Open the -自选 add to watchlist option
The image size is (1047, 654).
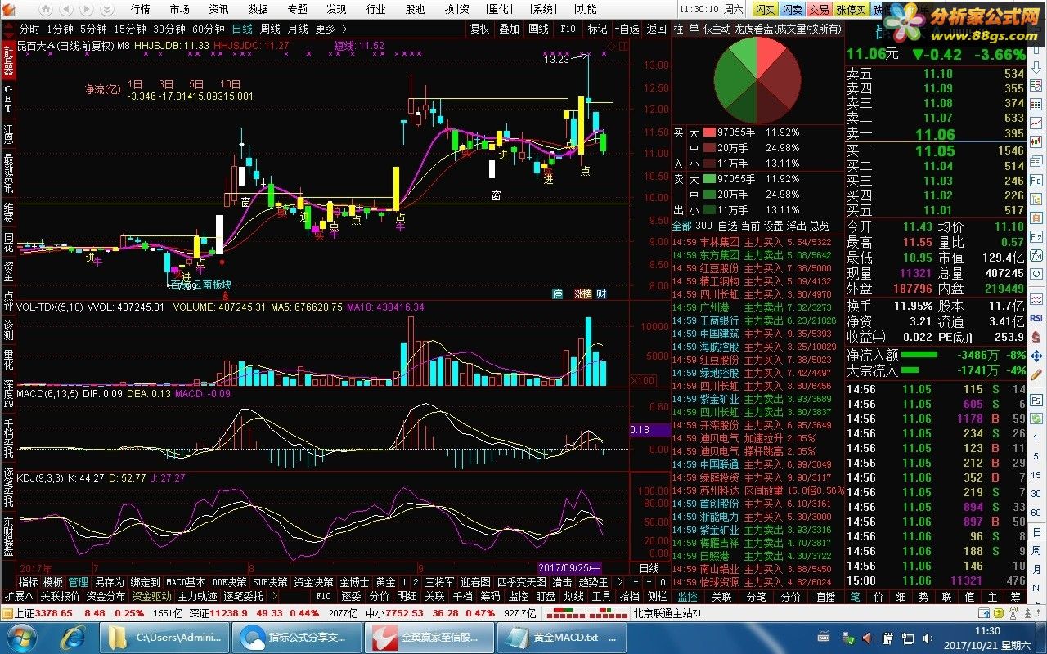point(627,29)
